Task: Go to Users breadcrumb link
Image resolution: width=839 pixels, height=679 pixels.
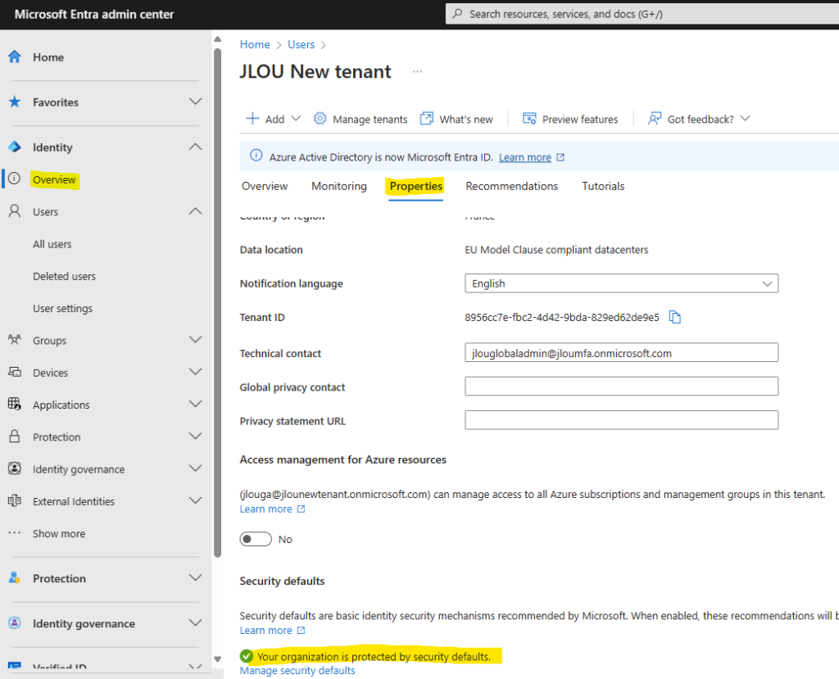Action: coord(302,44)
